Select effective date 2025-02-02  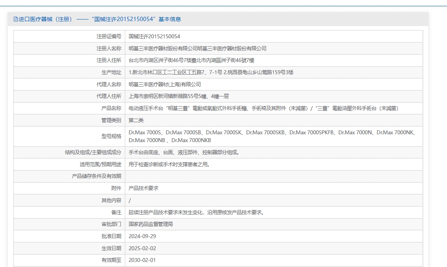pyautogui.click(x=142, y=248)
